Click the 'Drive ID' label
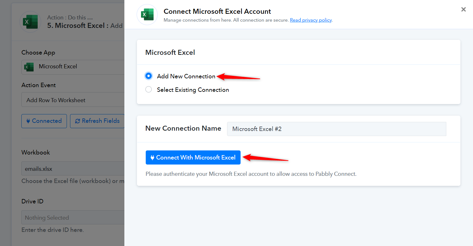The width and height of the screenshot is (473, 246). [x=32, y=202]
